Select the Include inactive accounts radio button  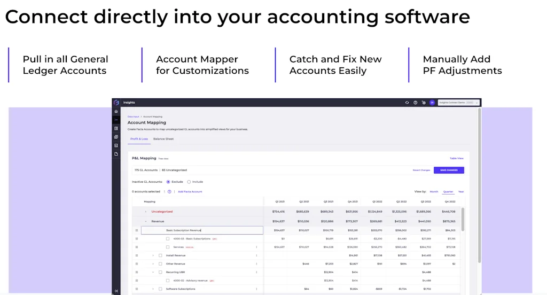[x=189, y=182]
